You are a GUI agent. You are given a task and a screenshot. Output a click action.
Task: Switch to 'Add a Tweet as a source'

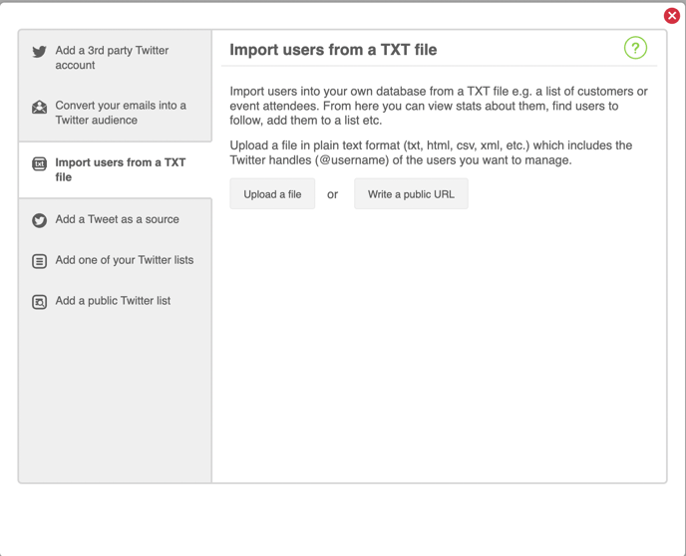(x=115, y=219)
